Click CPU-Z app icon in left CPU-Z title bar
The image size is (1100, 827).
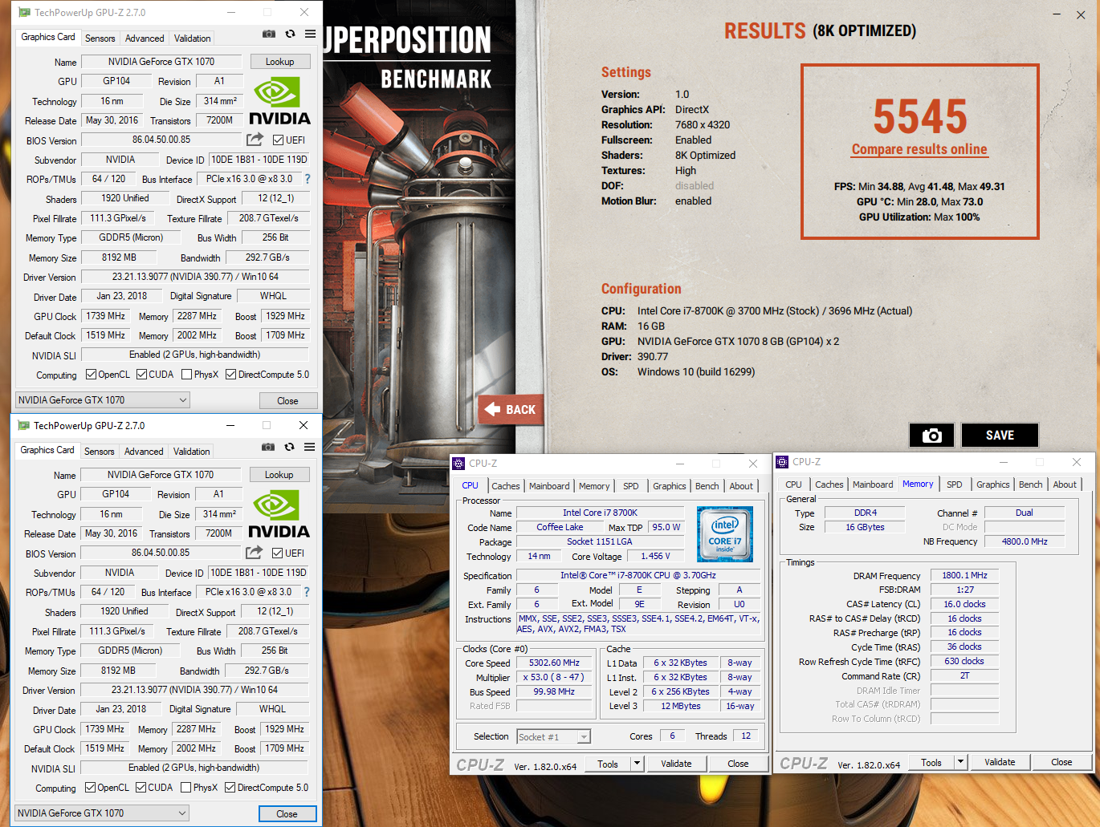tap(458, 464)
